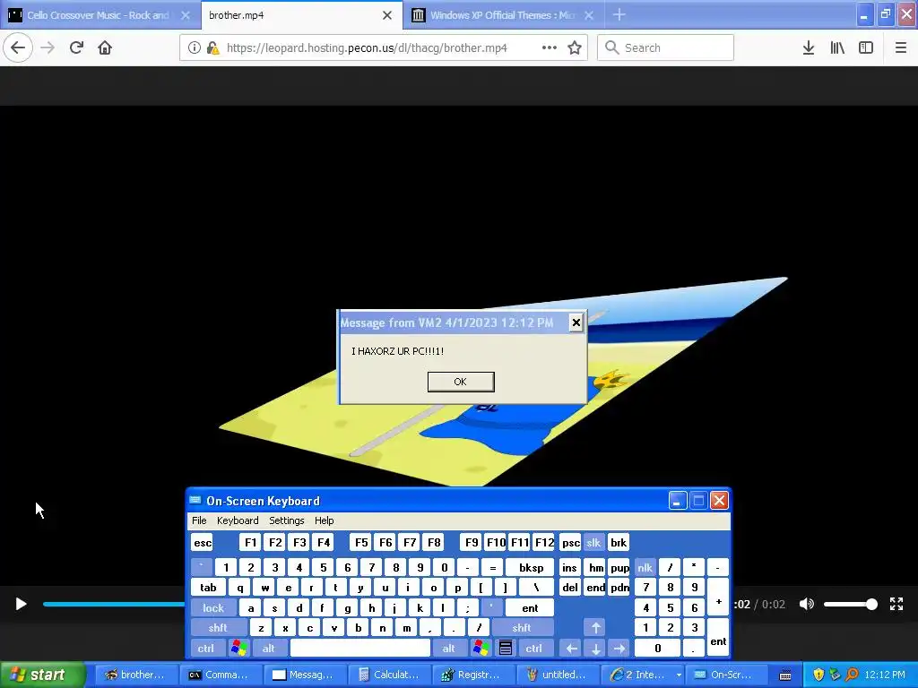Click the bksp key
The width and height of the screenshot is (918, 688).
531,567
